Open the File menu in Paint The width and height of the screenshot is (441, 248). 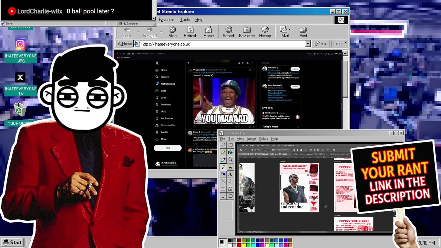click(x=223, y=139)
